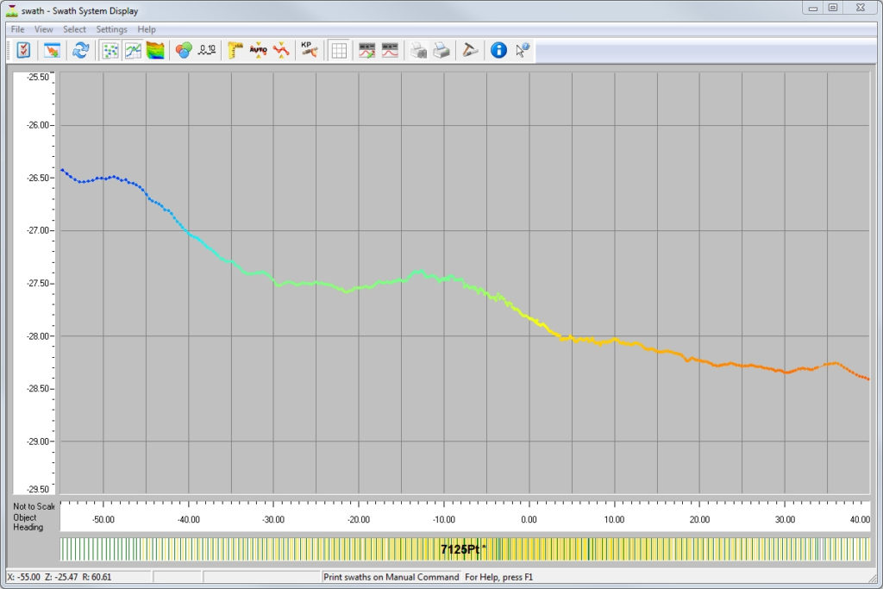
Task: Refresh the swath display
Action: point(79,50)
